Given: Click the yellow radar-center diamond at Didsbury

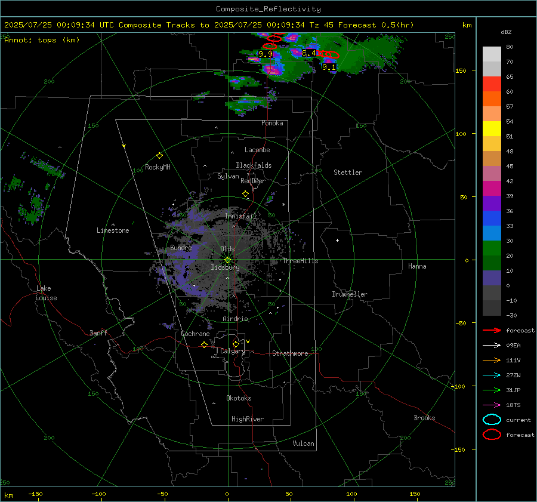Looking at the screenshot, I should (227, 260).
